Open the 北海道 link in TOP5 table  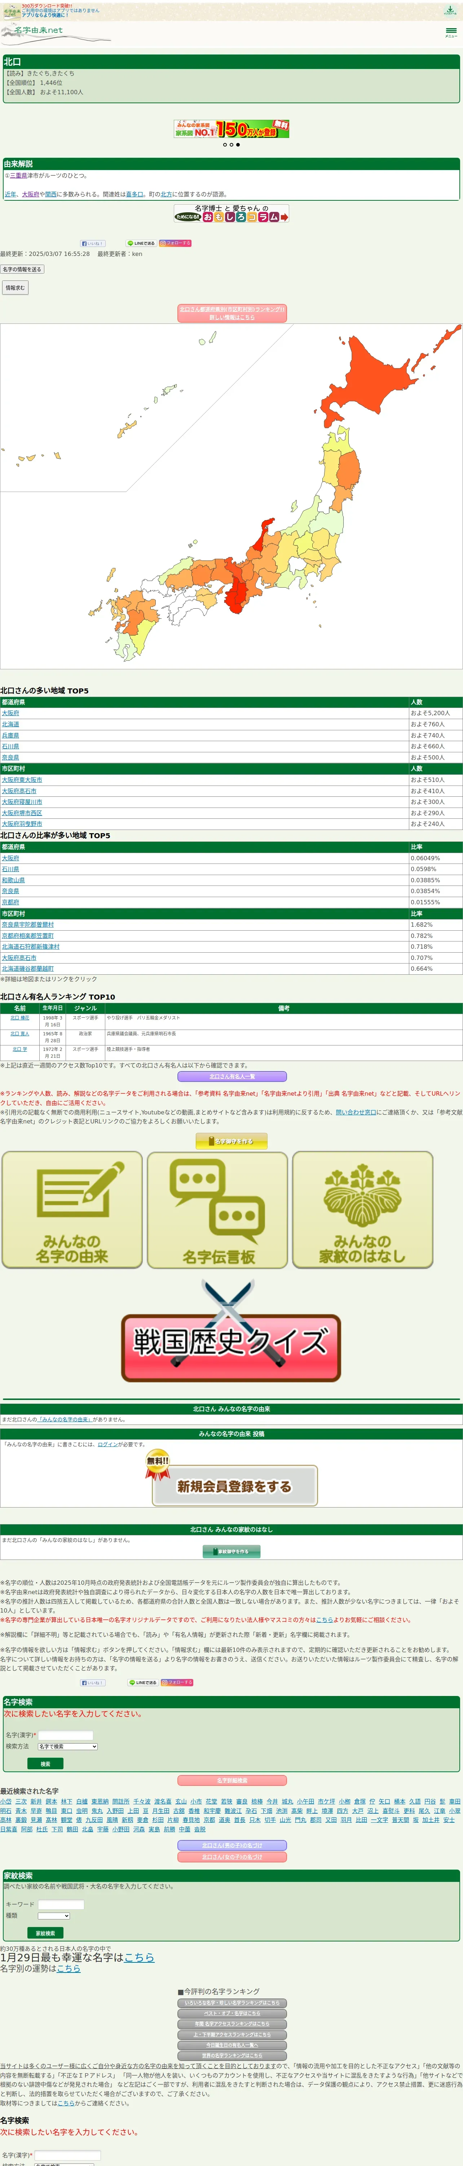pos(10,724)
